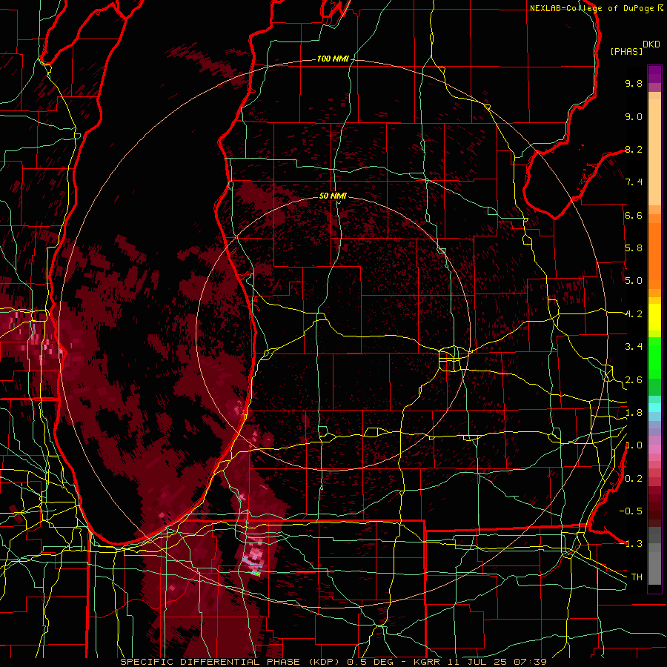667x667 pixels.
Task: Click the 1.8 value on color scale
Action: pyautogui.click(x=634, y=413)
